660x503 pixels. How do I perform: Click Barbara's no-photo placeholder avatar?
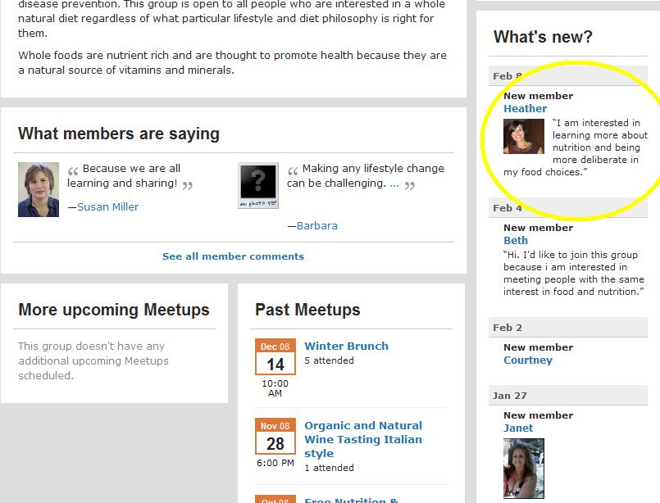pyautogui.click(x=258, y=185)
